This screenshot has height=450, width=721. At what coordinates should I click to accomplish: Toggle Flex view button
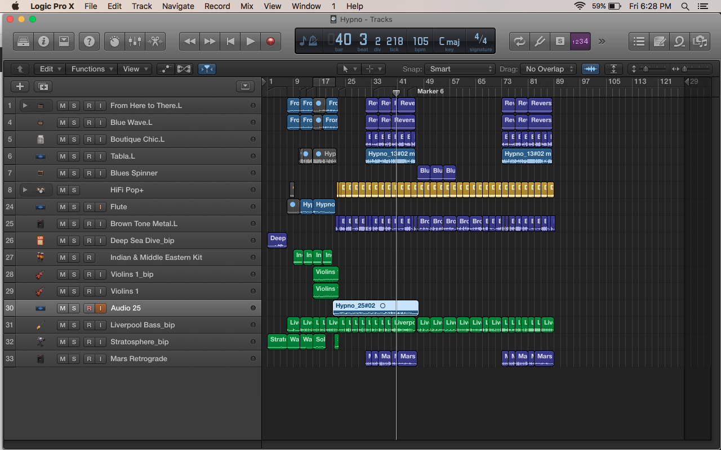pyautogui.click(x=184, y=69)
